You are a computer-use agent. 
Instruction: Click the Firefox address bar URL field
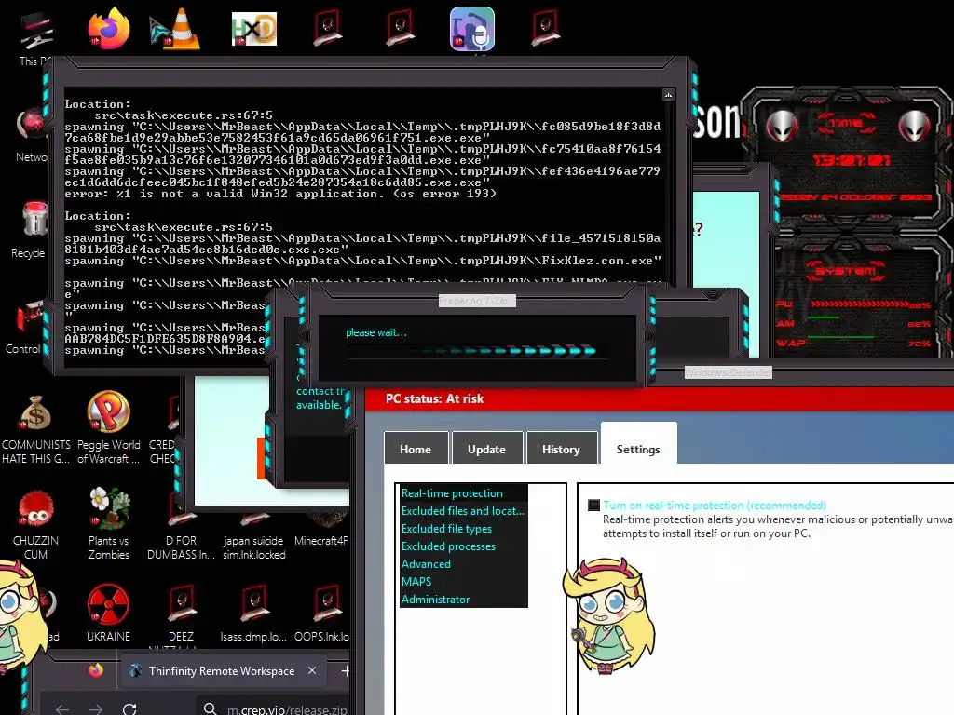[x=274, y=708]
